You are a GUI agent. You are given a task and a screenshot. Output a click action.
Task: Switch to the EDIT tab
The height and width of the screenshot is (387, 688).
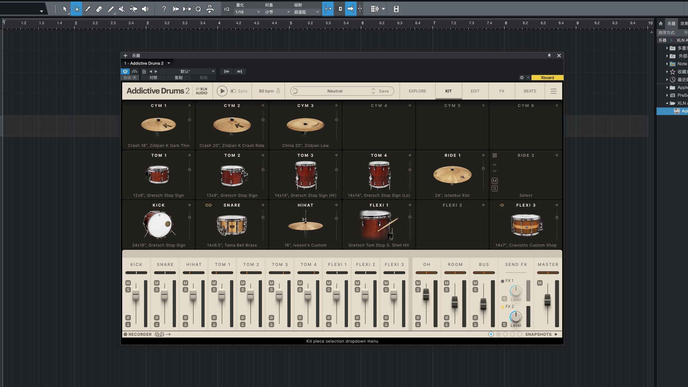coord(475,91)
